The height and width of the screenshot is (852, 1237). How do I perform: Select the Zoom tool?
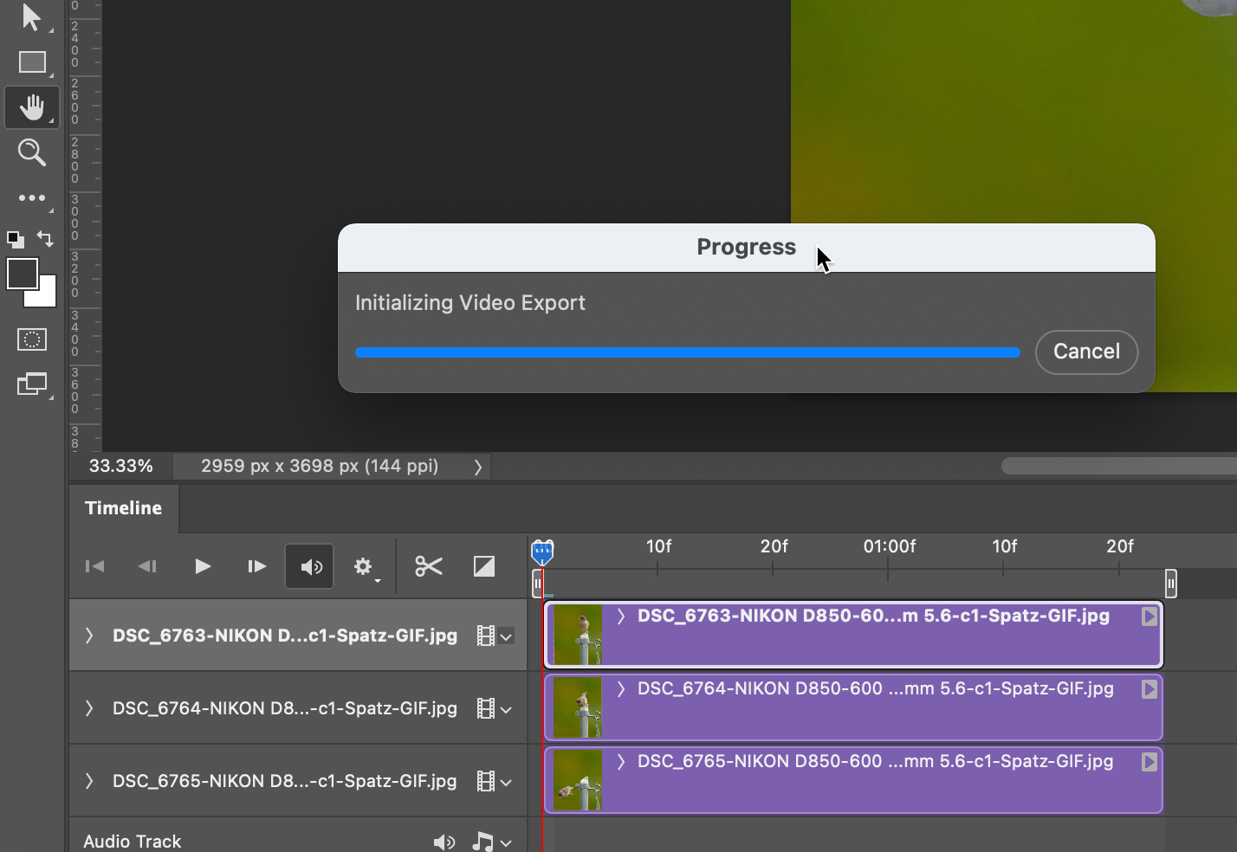(x=31, y=152)
